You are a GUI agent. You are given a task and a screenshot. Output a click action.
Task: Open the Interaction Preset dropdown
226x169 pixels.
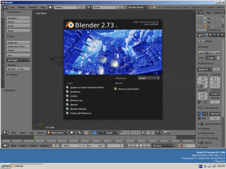149,78
